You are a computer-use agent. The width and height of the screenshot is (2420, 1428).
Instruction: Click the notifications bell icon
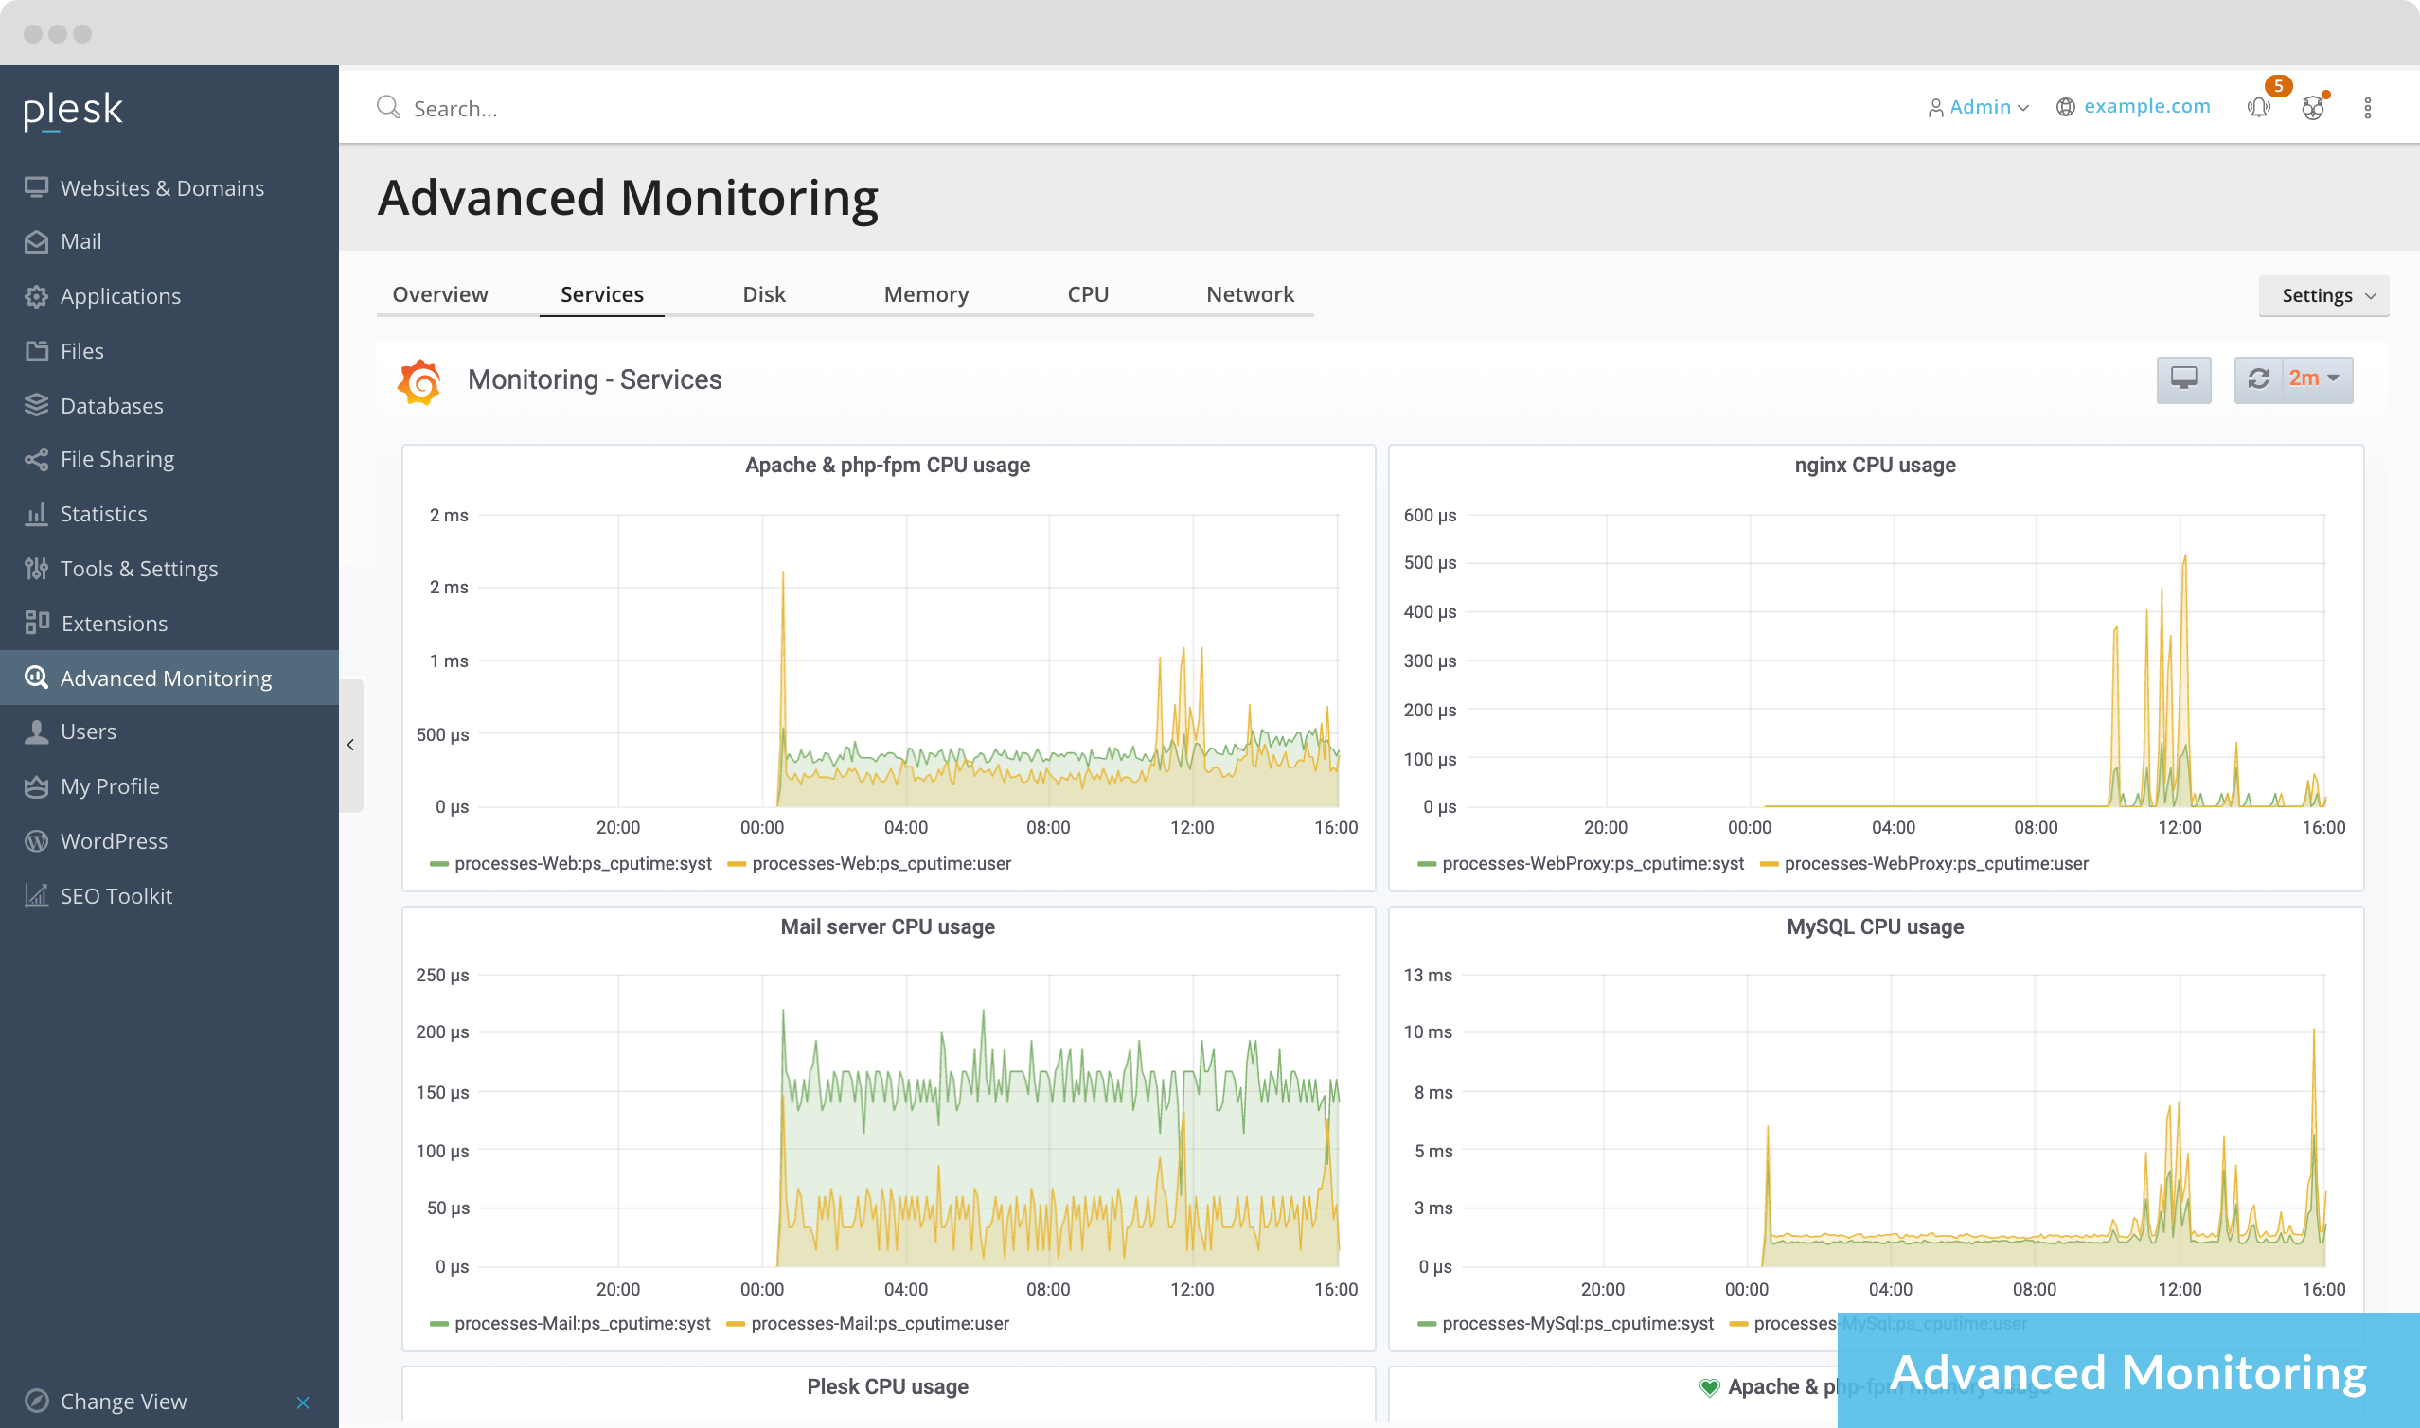(x=2258, y=108)
